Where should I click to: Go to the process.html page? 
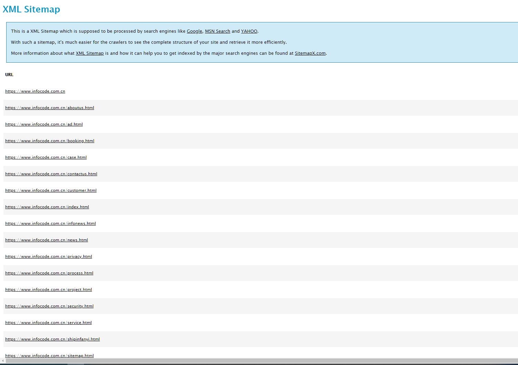pyautogui.click(x=49, y=273)
